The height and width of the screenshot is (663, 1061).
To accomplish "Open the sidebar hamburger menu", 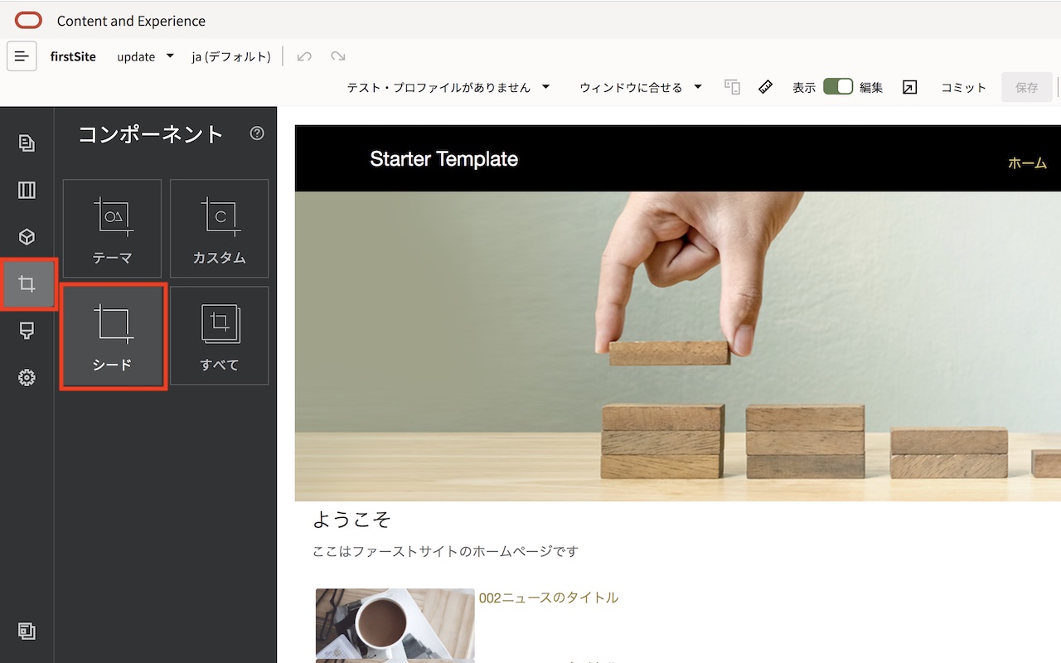I will tap(22, 56).
